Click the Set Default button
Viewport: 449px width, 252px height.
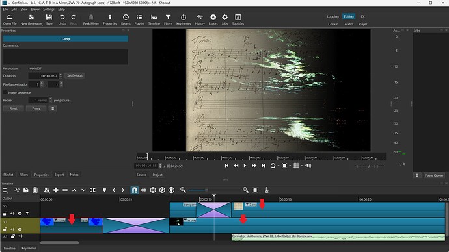[x=75, y=76]
